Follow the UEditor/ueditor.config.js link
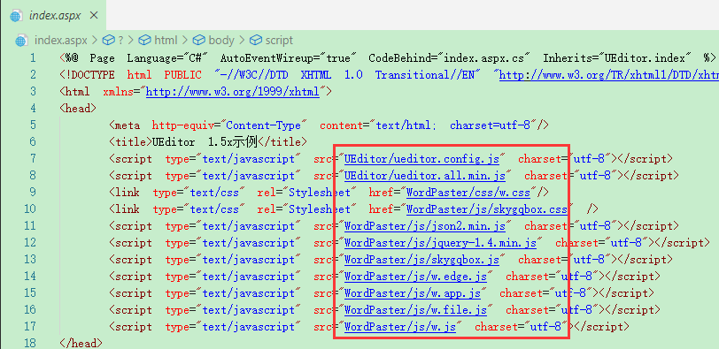This screenshot has height=349, width=719. 421,159
